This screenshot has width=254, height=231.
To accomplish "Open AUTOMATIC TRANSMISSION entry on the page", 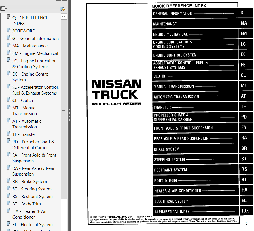I will [195, 97].
